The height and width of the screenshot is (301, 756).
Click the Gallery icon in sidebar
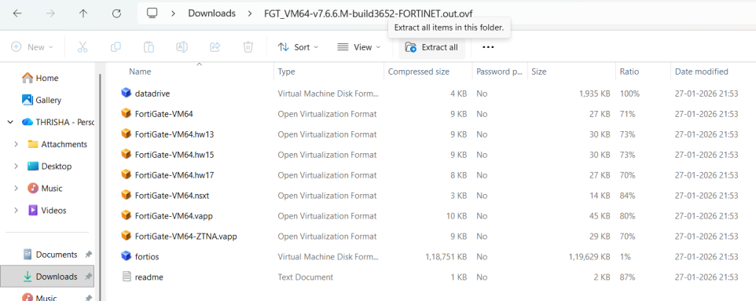coord(28,100)
